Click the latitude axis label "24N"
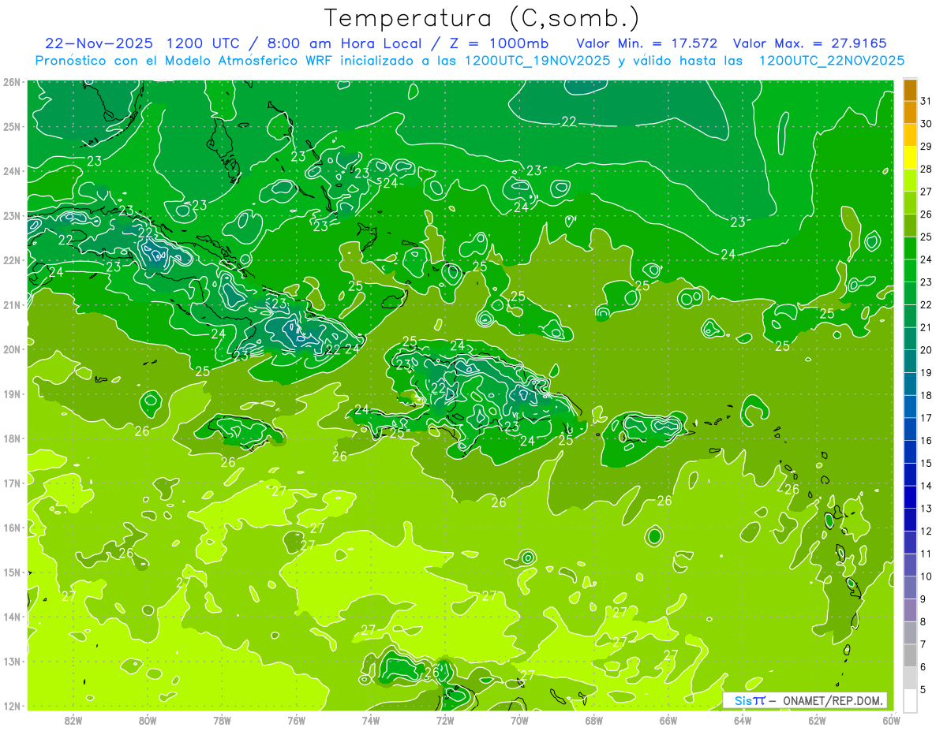 click(x=11, y=171)
